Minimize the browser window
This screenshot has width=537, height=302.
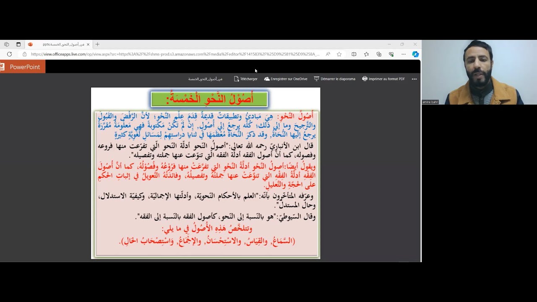389,44
